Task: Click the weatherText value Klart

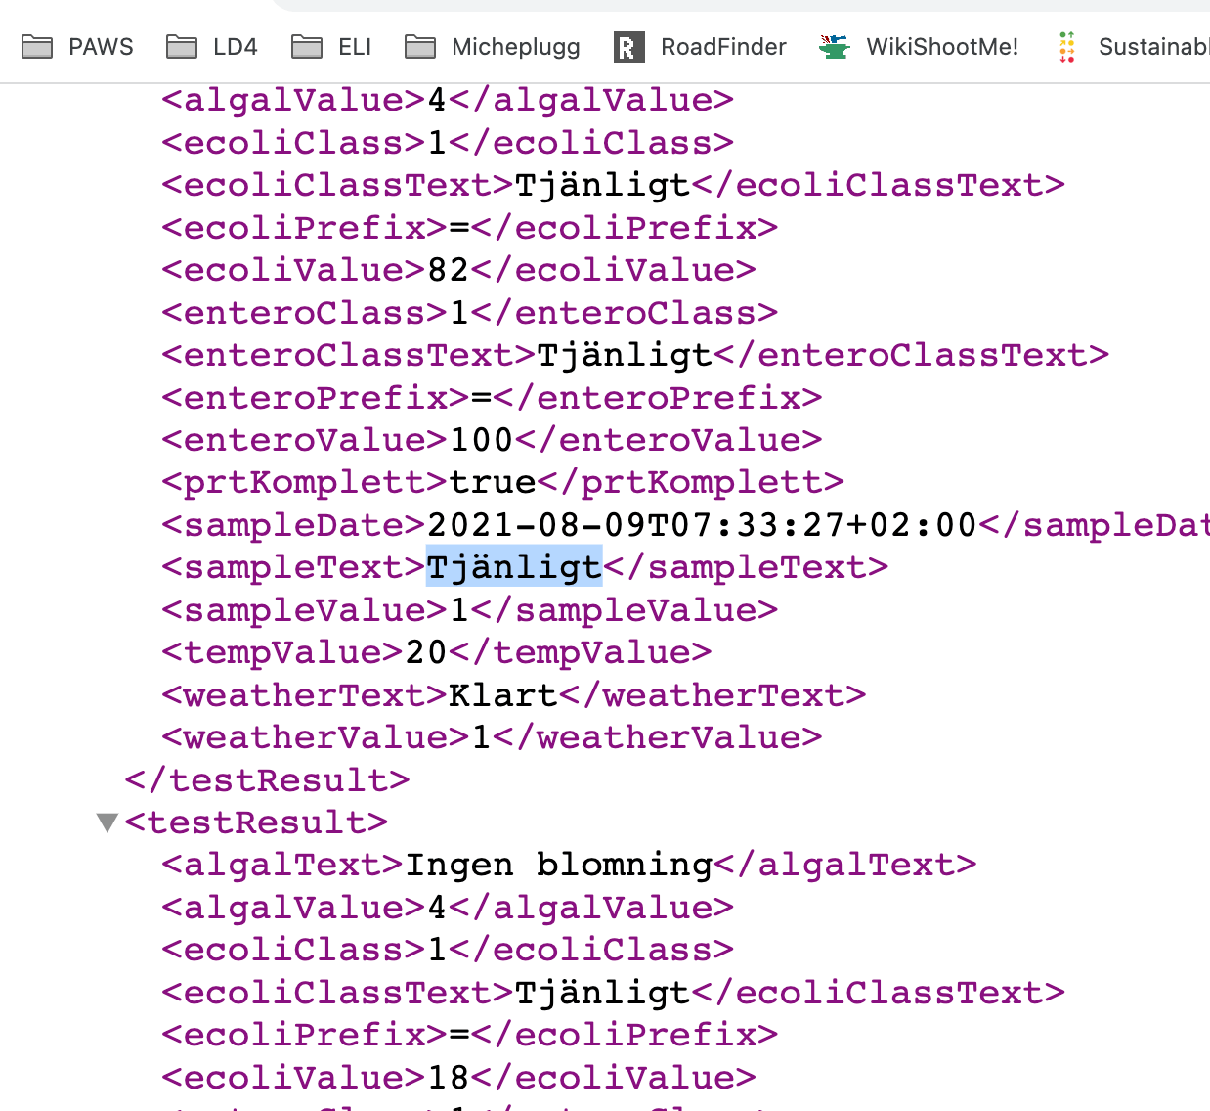Action: [x=502, y=695]
